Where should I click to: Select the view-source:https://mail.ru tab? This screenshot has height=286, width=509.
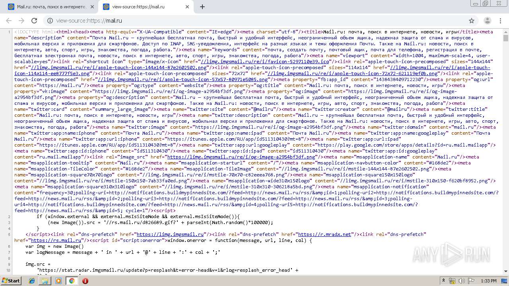pyautogui.click(x=146, y=7)
